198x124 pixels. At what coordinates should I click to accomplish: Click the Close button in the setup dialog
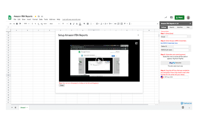(62, 86)
